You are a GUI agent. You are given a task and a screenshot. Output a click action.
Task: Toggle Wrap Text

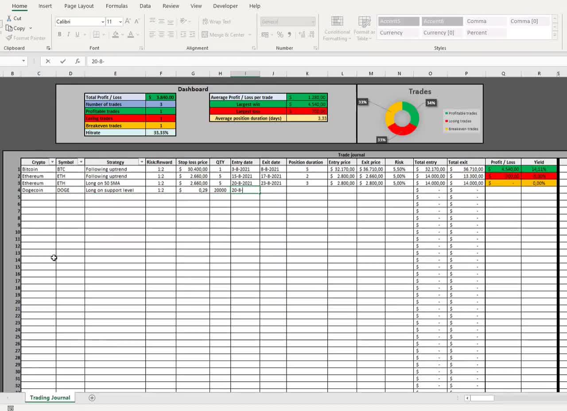[217, 21]
